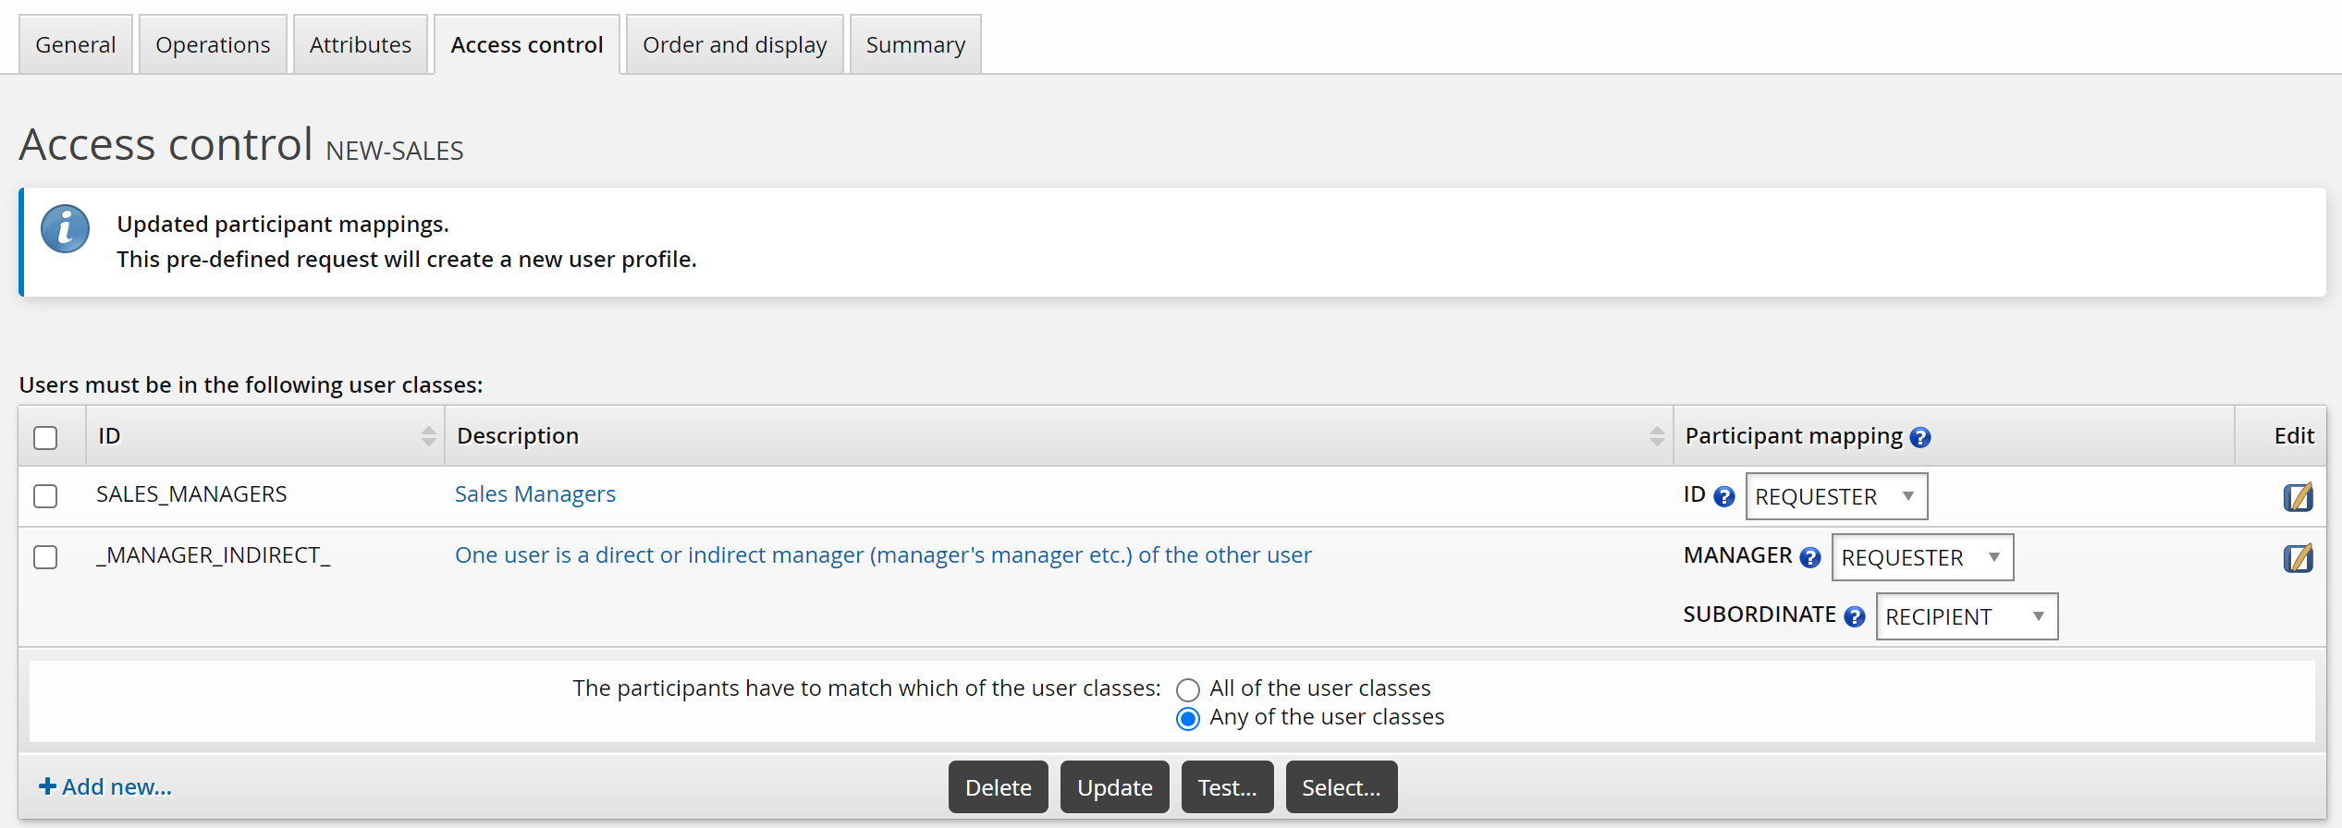Click help icon next to MANAGER participant
The image size is (2342, 828).
[x=1809, y=557]
